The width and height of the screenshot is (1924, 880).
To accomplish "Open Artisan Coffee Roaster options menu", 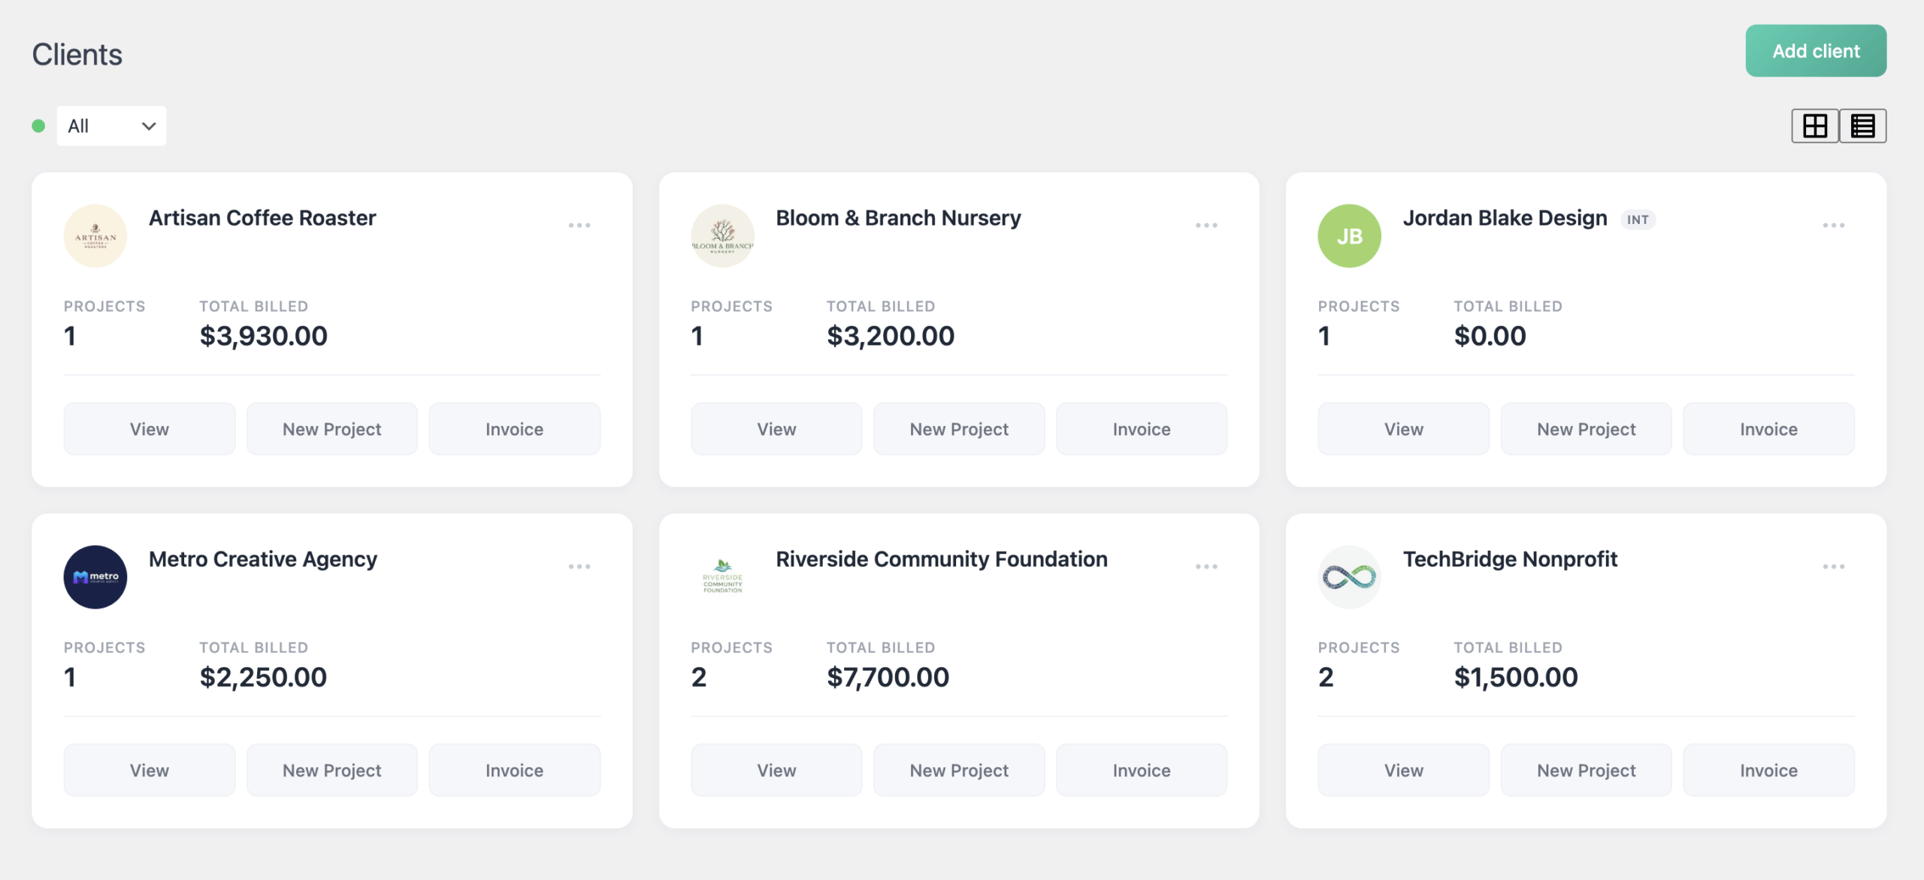I will click(579, 225).
